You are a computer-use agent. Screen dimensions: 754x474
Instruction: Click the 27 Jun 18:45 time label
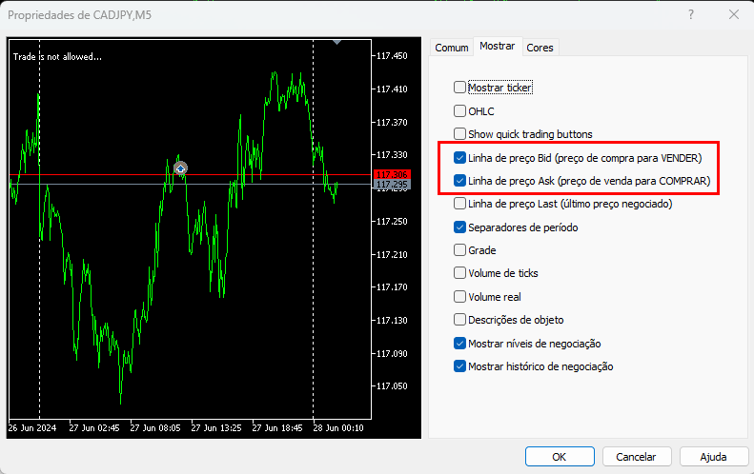coord(277,428)
